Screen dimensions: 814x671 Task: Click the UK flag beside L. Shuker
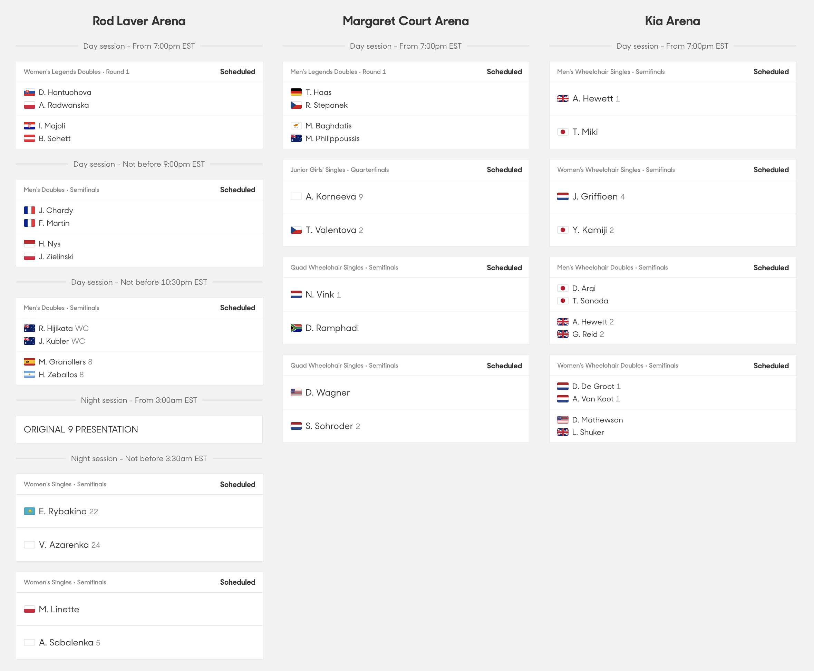[563, 432]
